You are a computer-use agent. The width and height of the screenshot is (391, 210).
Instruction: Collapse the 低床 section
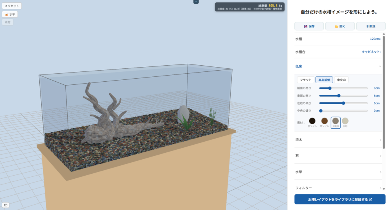[x=338, y=66]
